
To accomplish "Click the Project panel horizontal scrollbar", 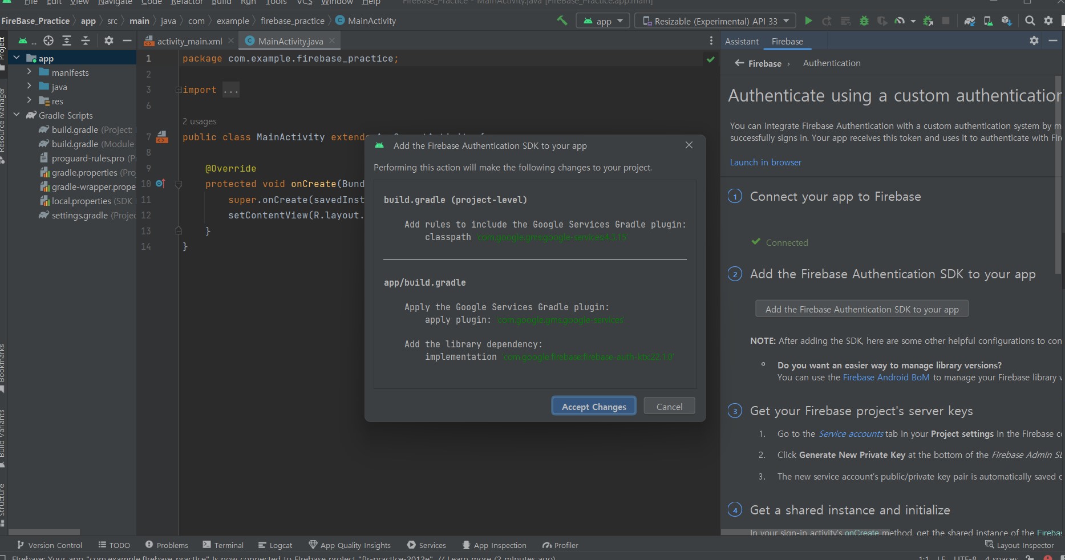I will [x=44, y=531].
